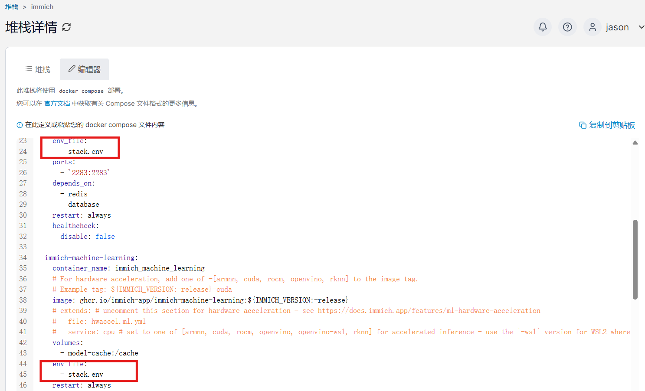Click the container_name: immich_machine_learning line

pos(128,268)
